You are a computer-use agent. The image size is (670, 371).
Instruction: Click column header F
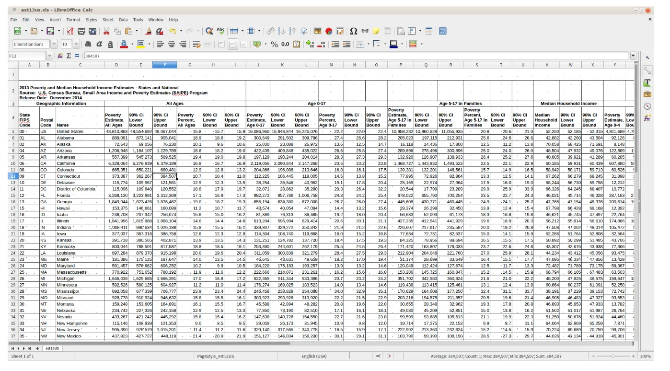click(165, 65)
